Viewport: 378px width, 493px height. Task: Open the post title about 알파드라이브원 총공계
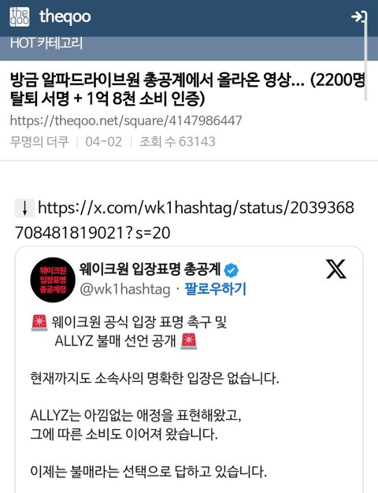(187, 90)
